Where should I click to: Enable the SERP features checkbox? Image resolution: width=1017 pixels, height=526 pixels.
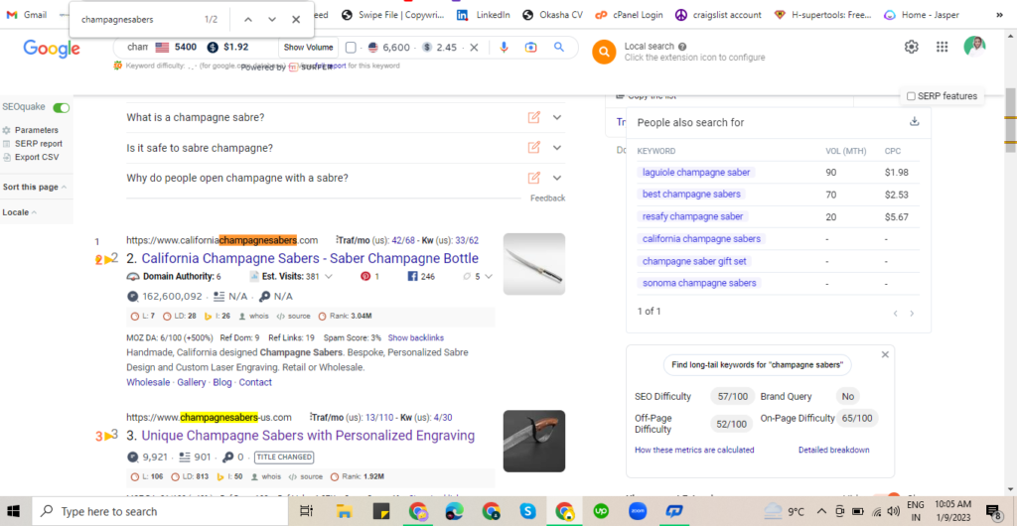click(x=911, y=96)
